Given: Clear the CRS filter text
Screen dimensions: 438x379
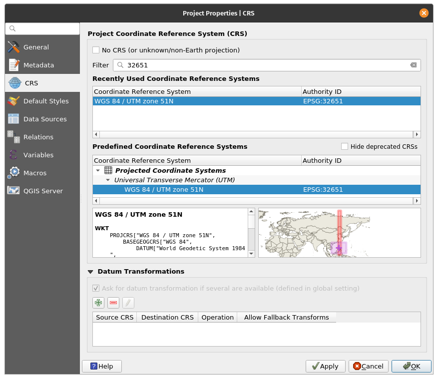Looking at the screenshot, I should (x=413, y=65).
